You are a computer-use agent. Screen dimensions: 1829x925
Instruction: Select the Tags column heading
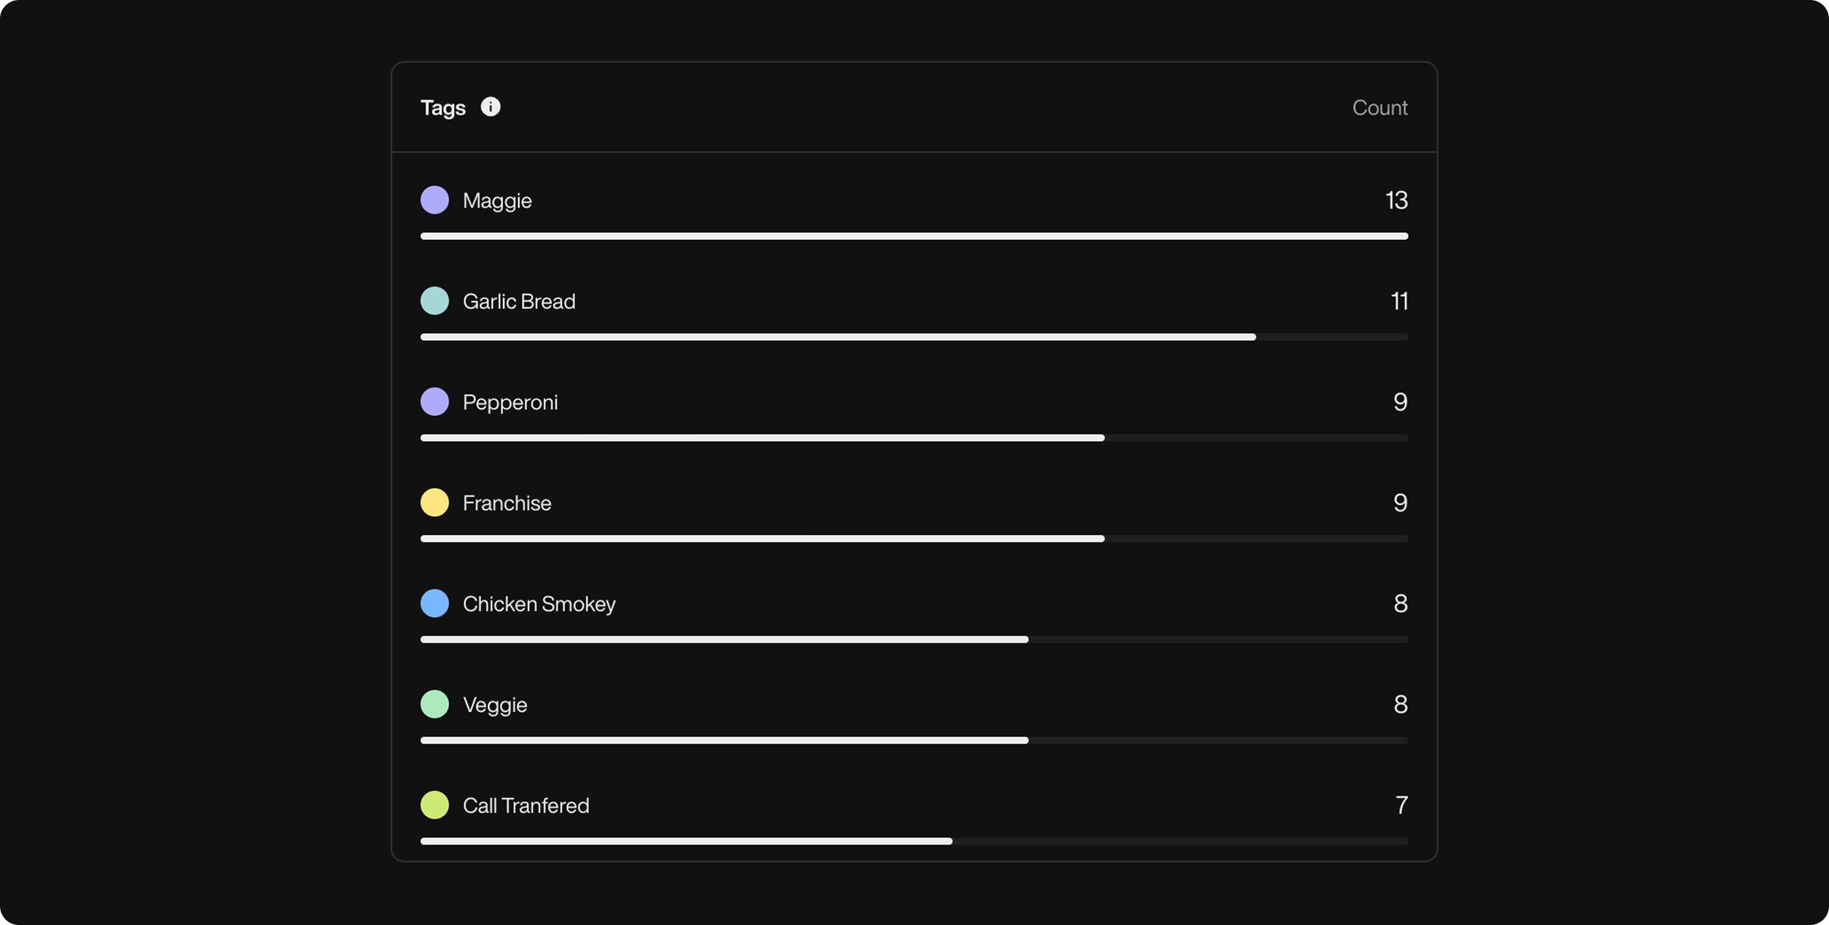(443, 107)
